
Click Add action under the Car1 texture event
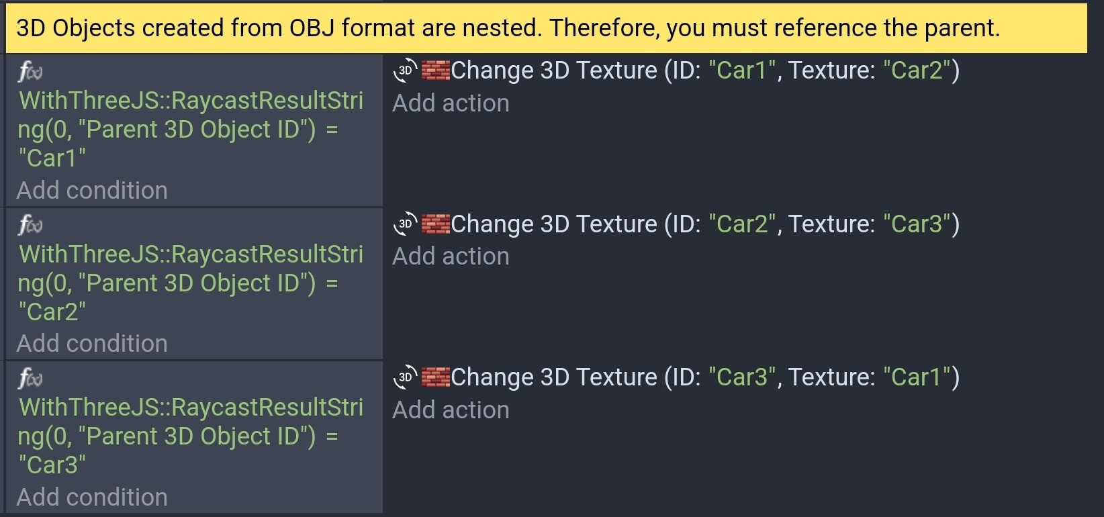click(x=451, y=103)
